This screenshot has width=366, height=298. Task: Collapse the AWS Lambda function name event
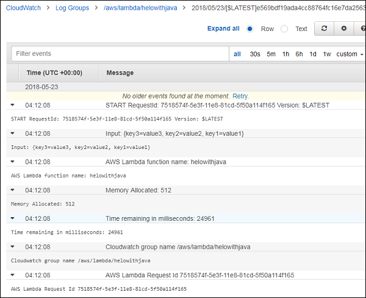point(13,162)
